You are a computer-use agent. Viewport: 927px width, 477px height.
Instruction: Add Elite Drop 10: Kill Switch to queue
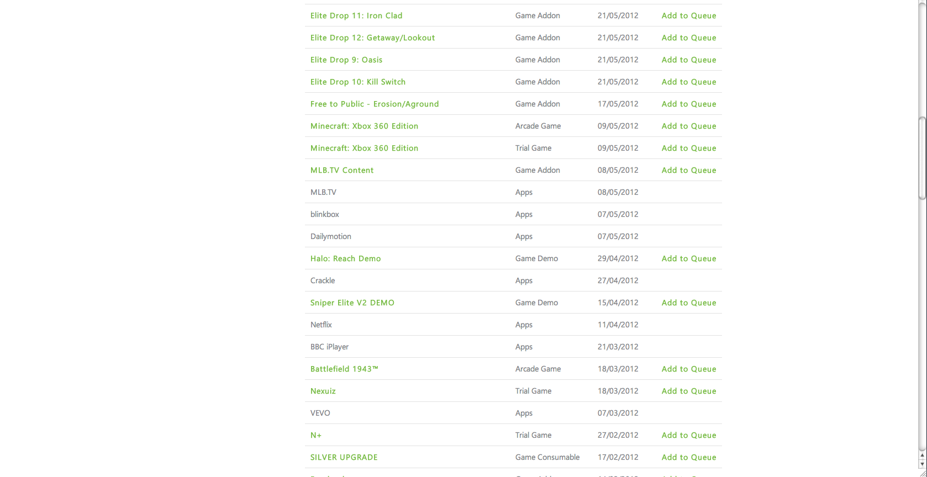(x=689, y=82)
